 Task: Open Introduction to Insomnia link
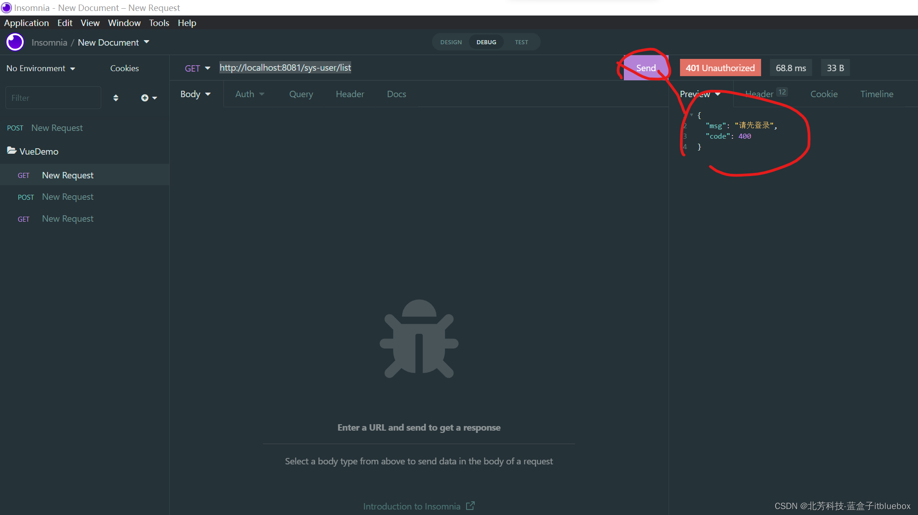point(411,506)
